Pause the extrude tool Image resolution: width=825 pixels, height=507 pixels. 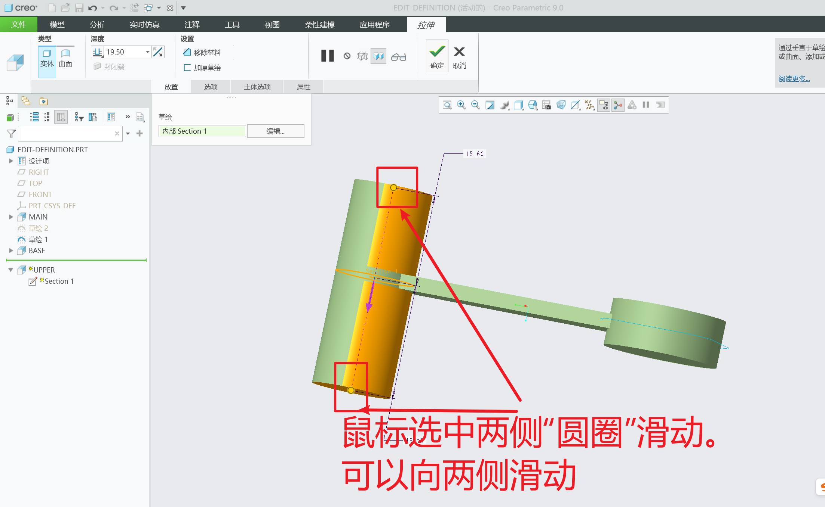[327, 56]
